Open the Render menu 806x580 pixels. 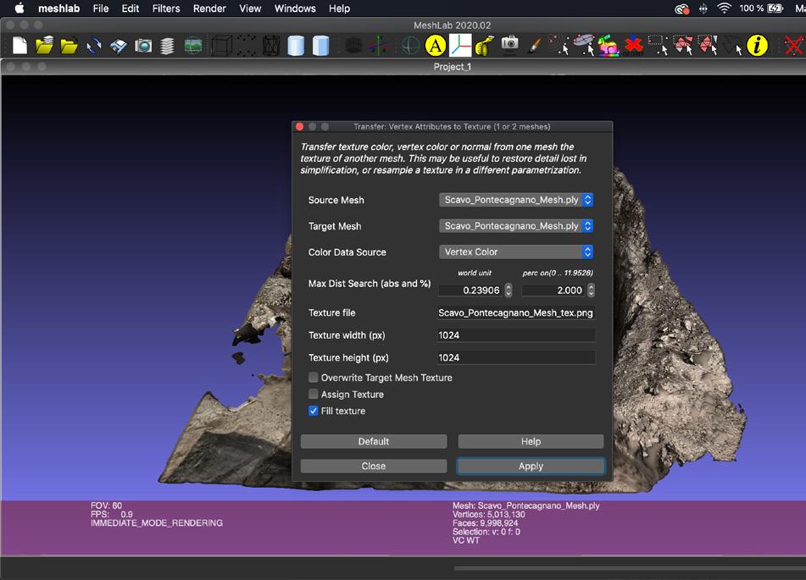coord(209,8)
